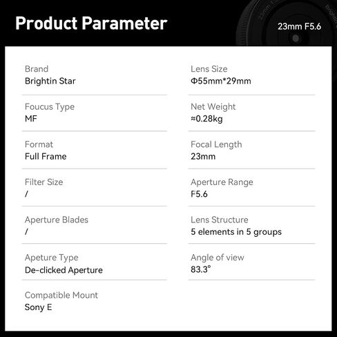Click the Lens Size value Φ55mm*29mm
This screenshot has width=337, height=337.
(221, 81)
